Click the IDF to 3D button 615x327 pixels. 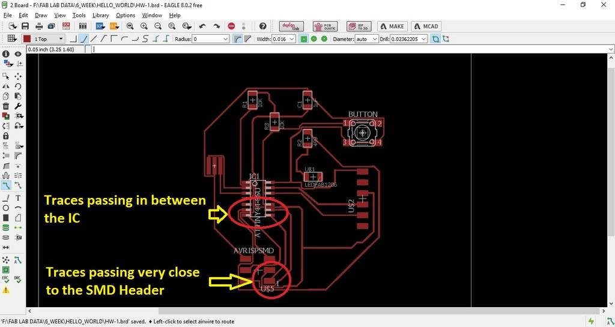[359, 26]
